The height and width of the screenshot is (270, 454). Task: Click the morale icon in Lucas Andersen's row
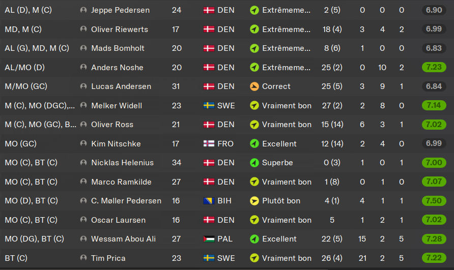(x=254, y=86)
